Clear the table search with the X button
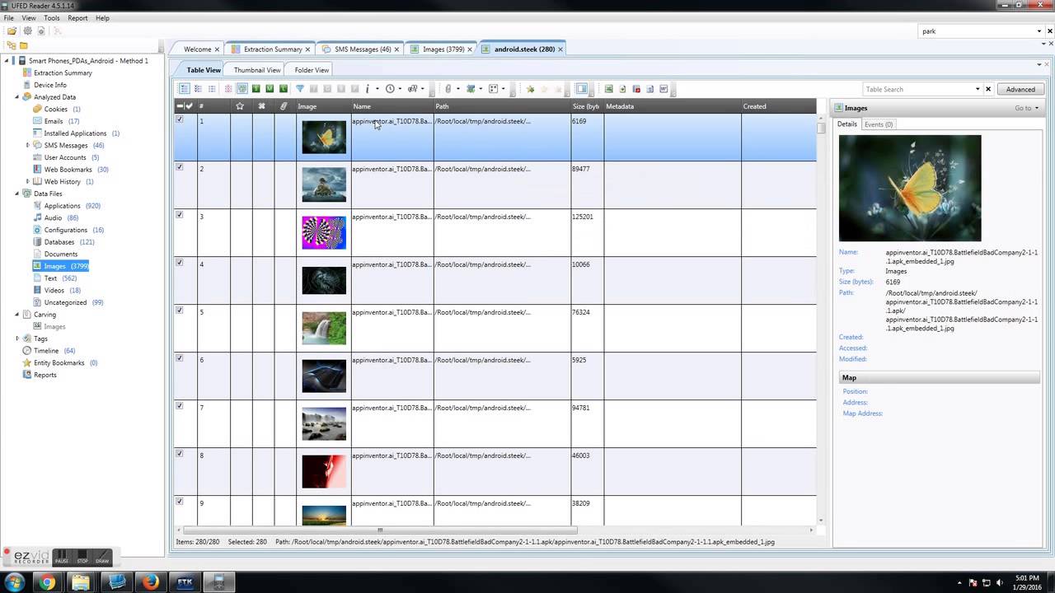This screenshot has height=593, width=1055. click(988, 89)
